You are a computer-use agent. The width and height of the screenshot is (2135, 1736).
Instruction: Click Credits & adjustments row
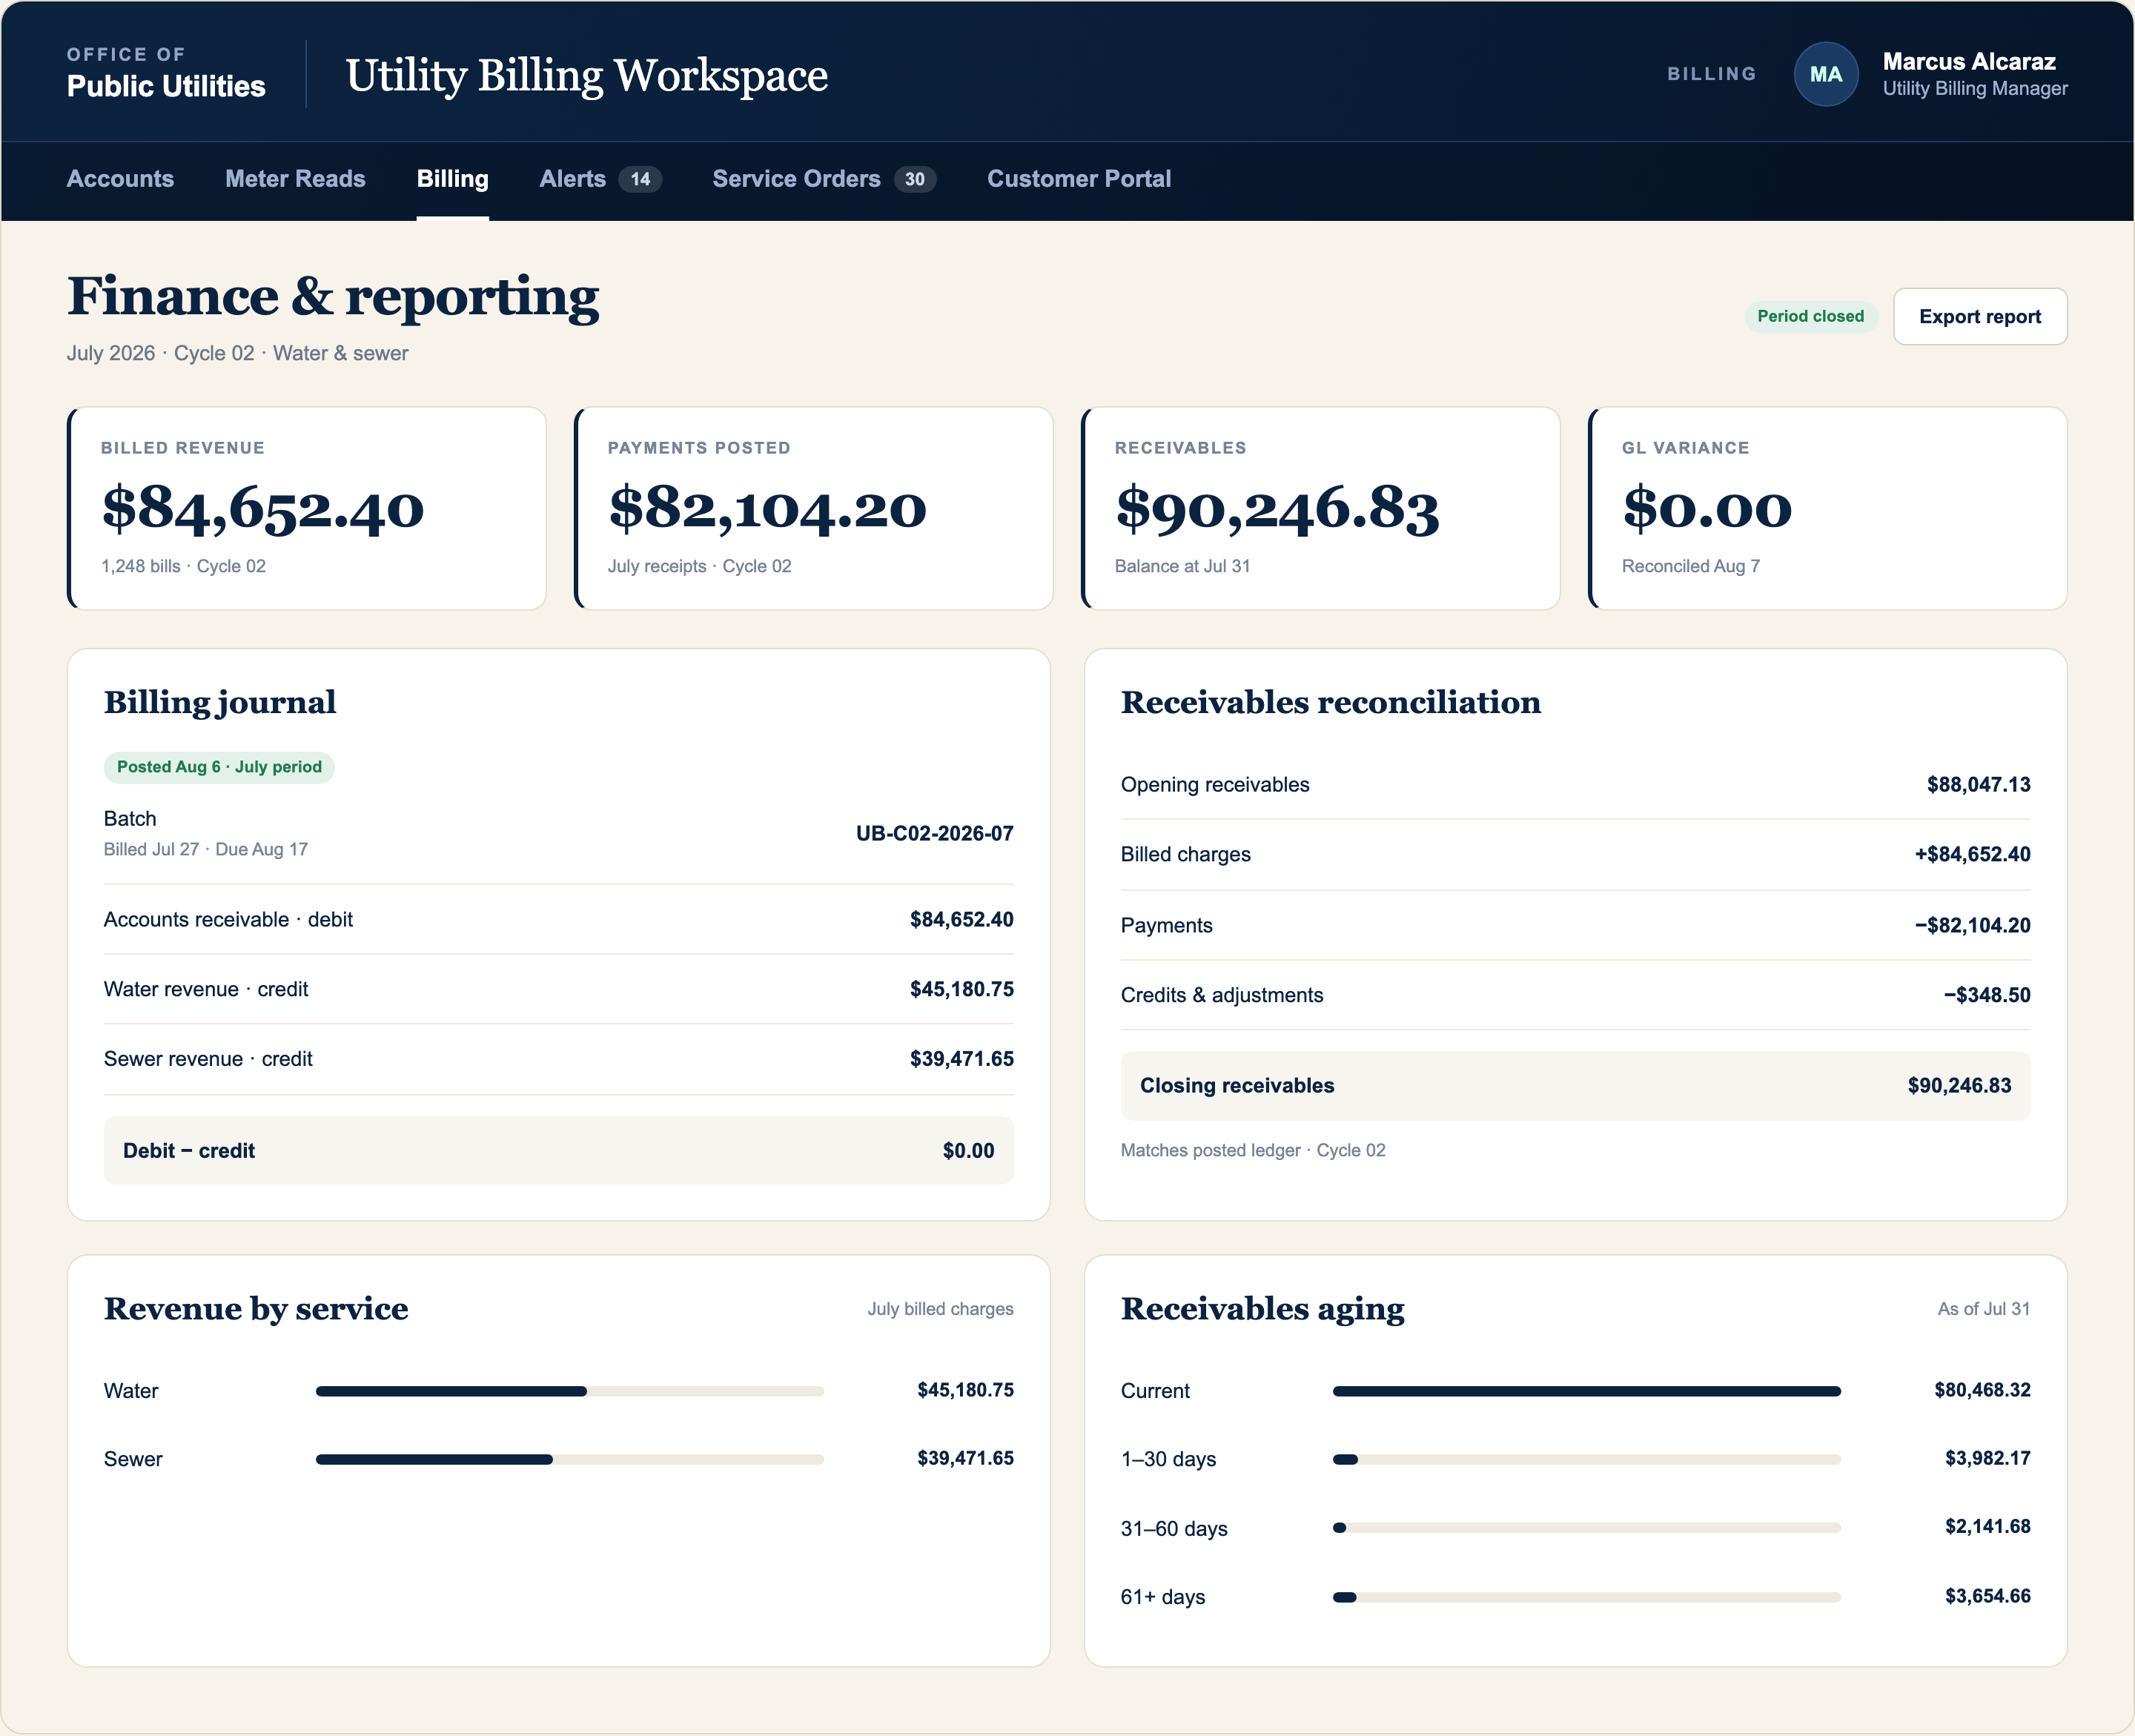1575,996
